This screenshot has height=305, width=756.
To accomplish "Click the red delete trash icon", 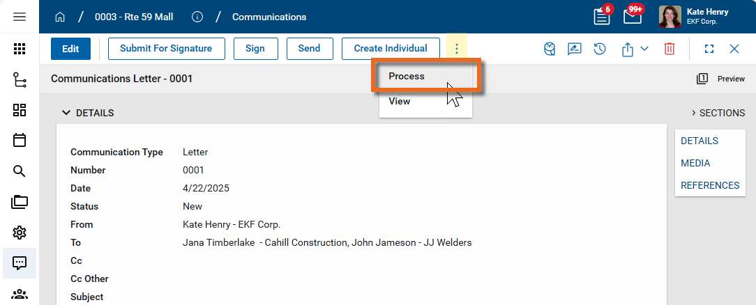I will click(x=670, y=49).
